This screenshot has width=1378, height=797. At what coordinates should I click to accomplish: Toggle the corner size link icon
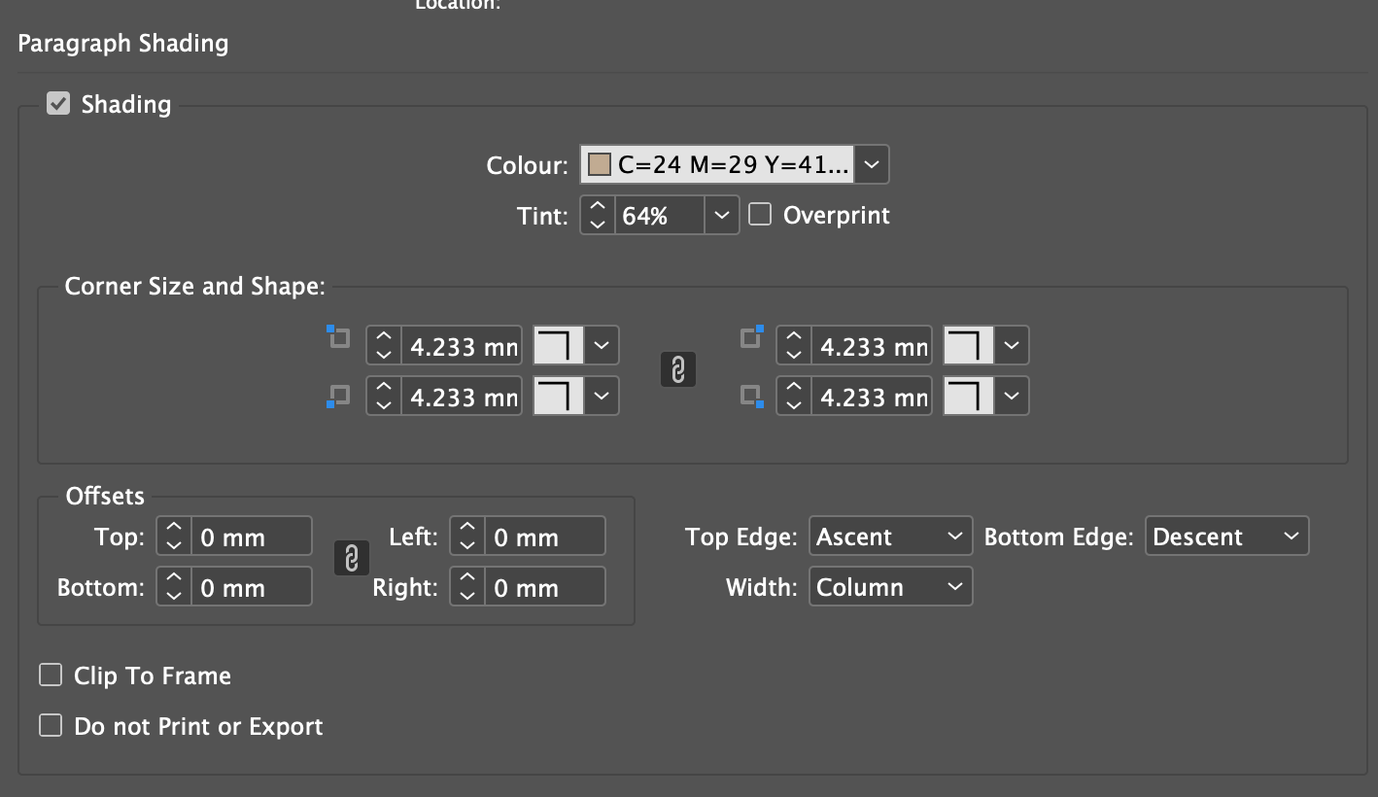tap(677, 369)
